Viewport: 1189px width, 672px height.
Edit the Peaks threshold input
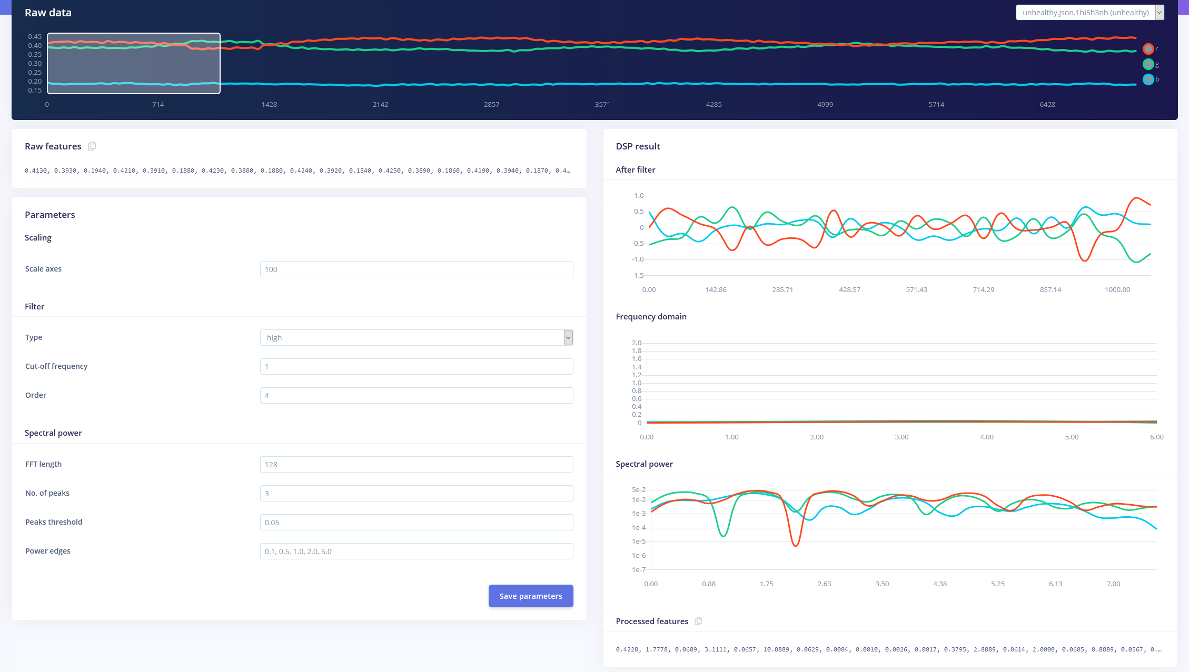coord(416,523)
